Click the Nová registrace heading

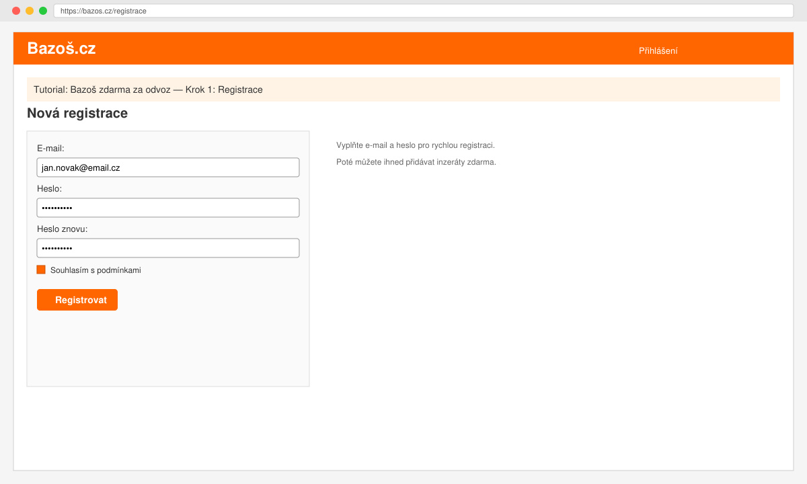(77, 113)
